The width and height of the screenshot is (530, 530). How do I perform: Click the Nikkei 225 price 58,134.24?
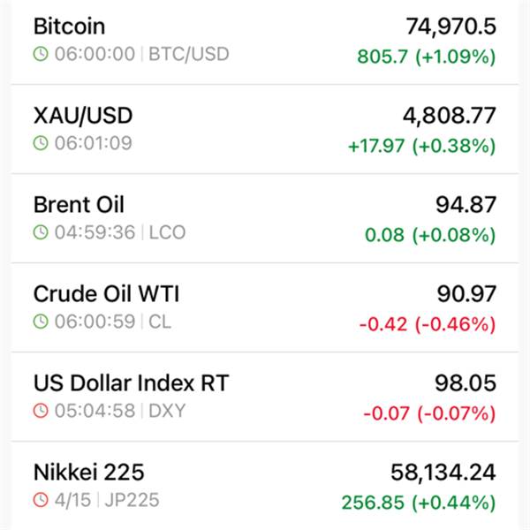tap(443, 473)
